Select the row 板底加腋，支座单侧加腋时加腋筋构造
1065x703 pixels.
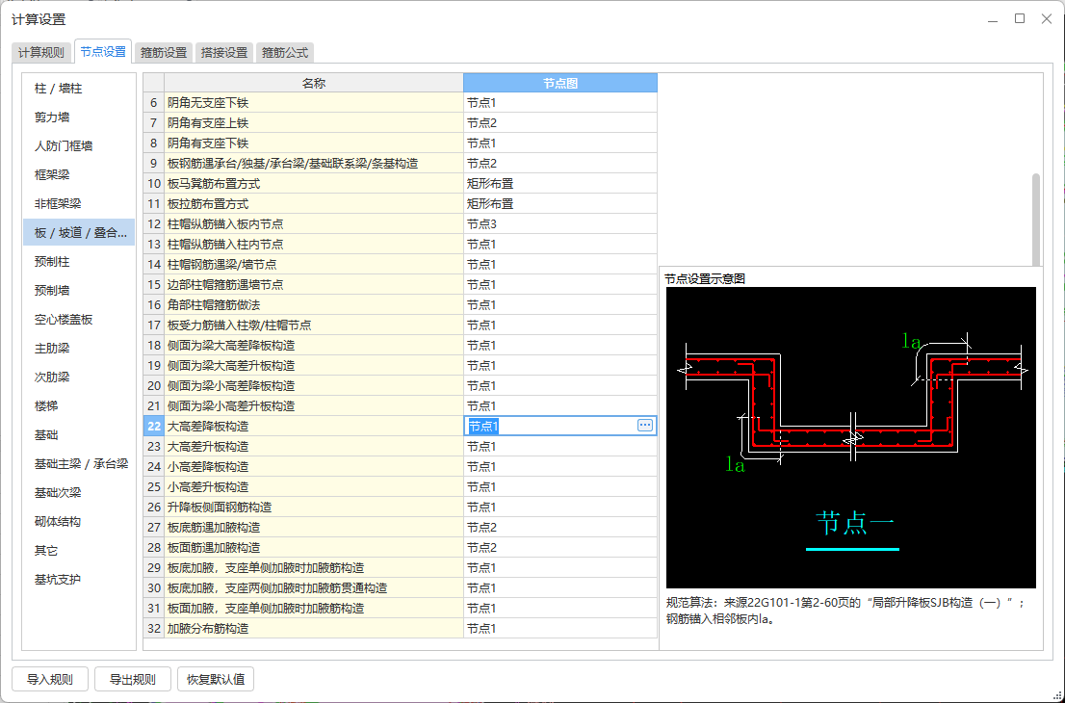click(400, 568)
